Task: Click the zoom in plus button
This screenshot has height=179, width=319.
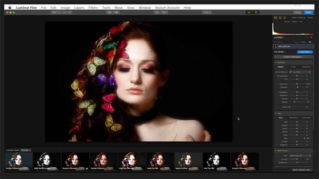Action: tap(69, 12)
